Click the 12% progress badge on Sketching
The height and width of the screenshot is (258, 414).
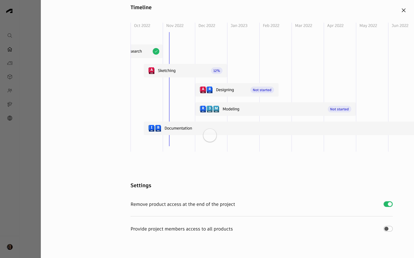click(x=216, y=71)
